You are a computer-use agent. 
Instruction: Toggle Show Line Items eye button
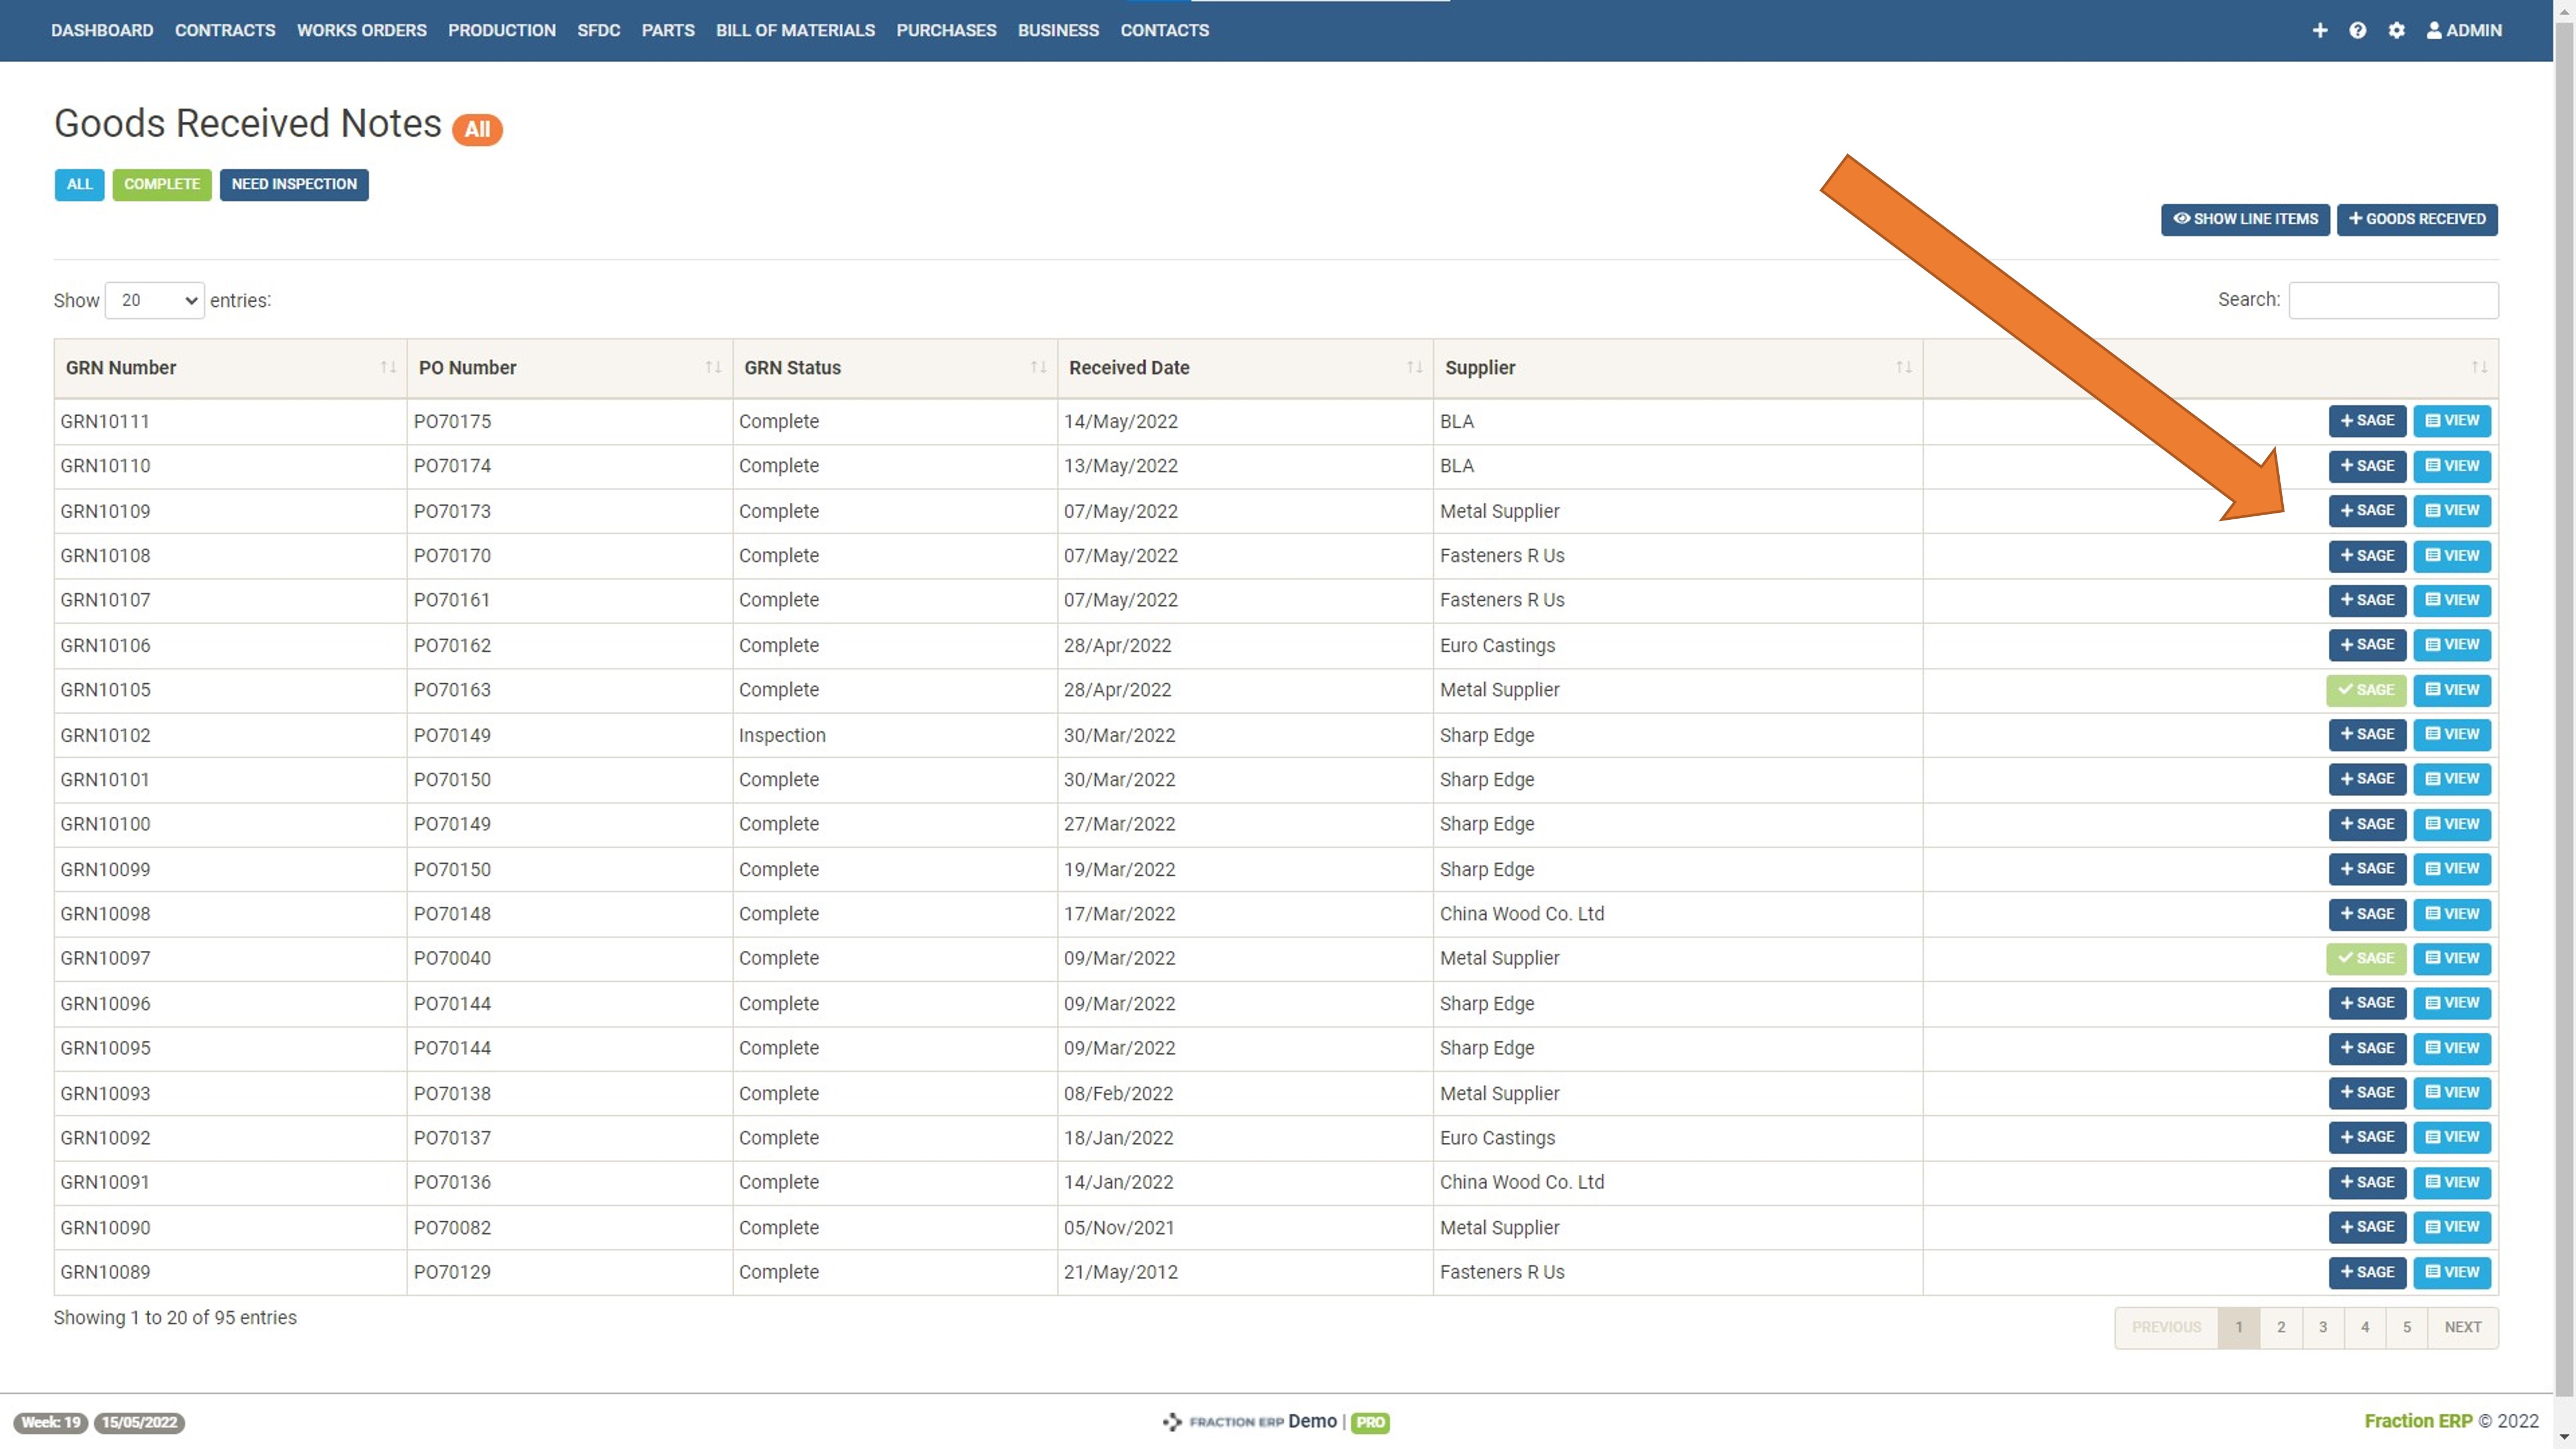2244,219
